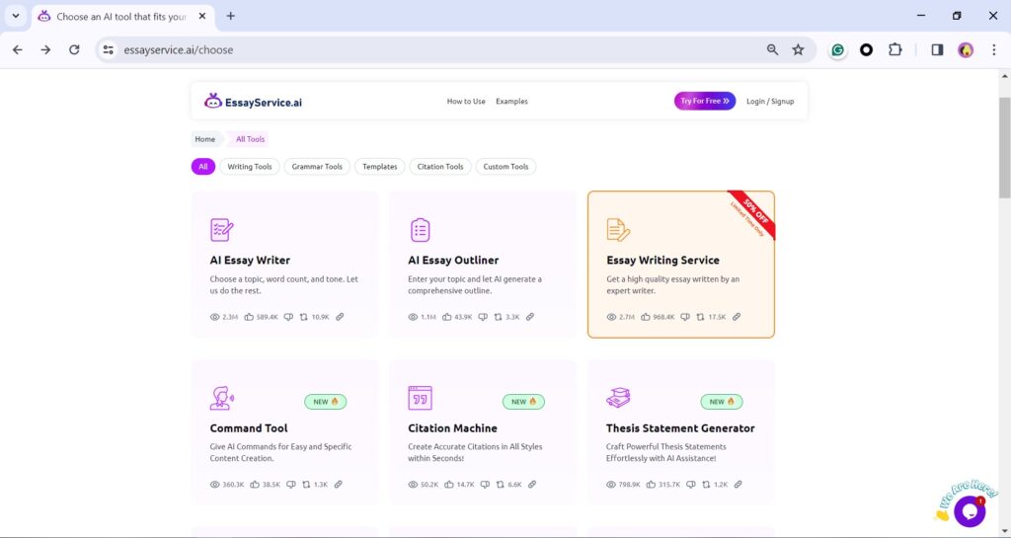1011x538 pixels.
Task: Open a new browser tab
Action: pyautogui.click(x=231, y=16)
